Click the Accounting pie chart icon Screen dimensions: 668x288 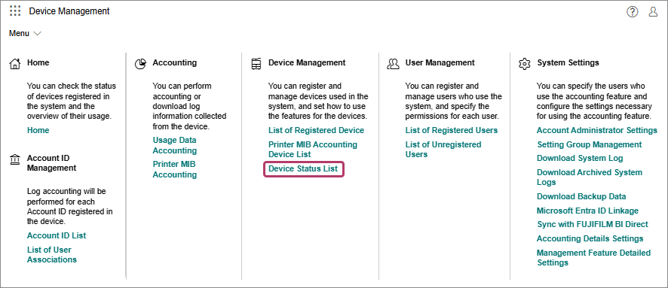140,64
